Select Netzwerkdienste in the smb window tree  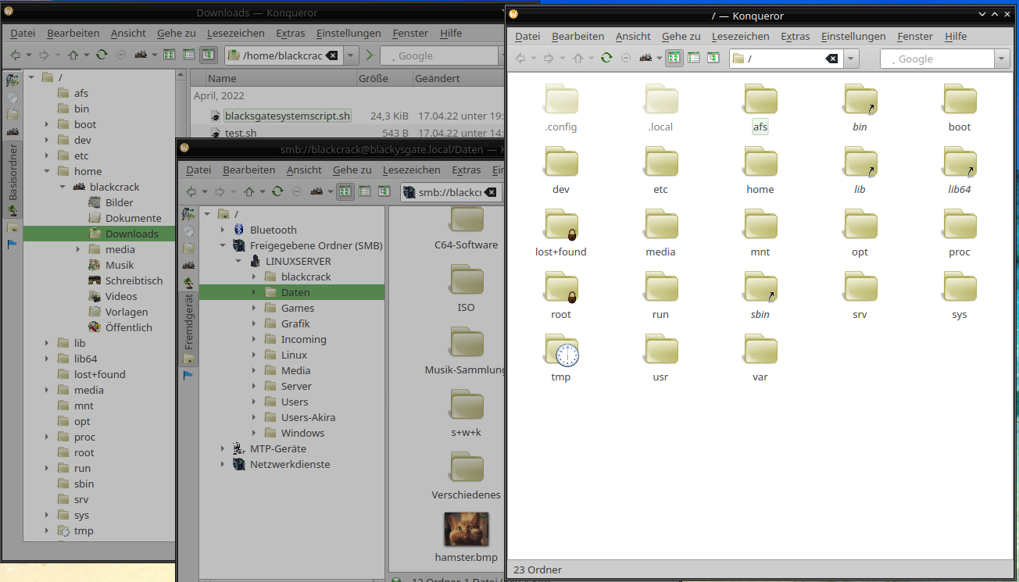(x=290, y=464)
